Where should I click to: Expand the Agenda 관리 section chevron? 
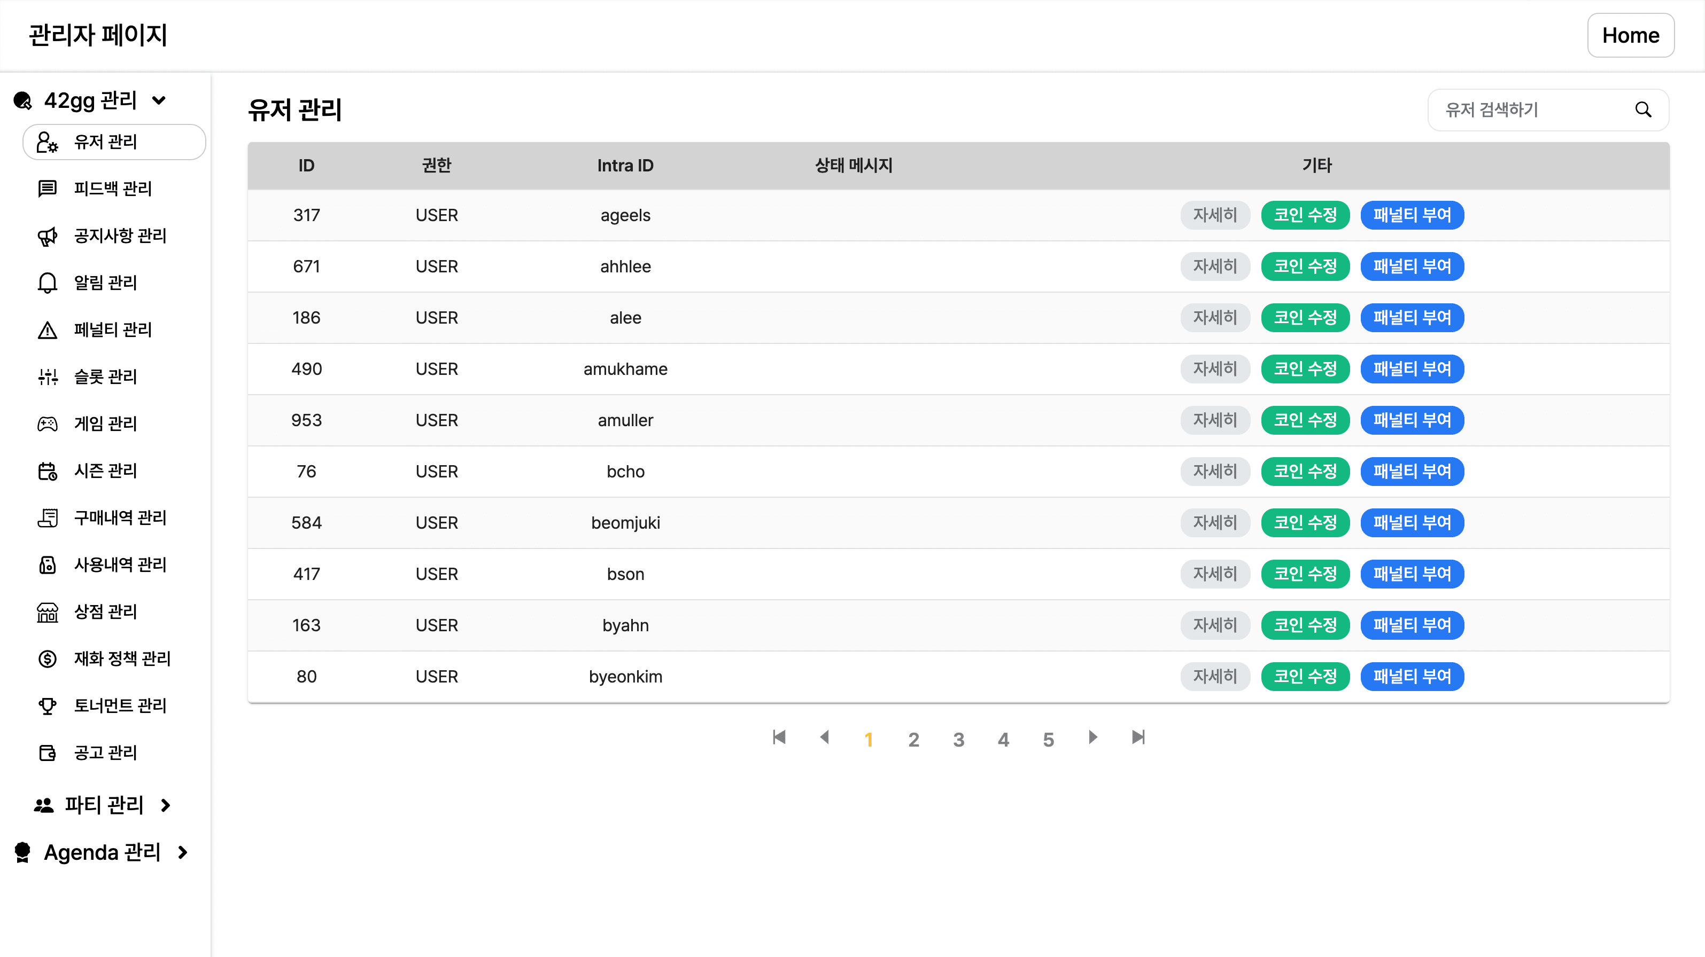183,852
